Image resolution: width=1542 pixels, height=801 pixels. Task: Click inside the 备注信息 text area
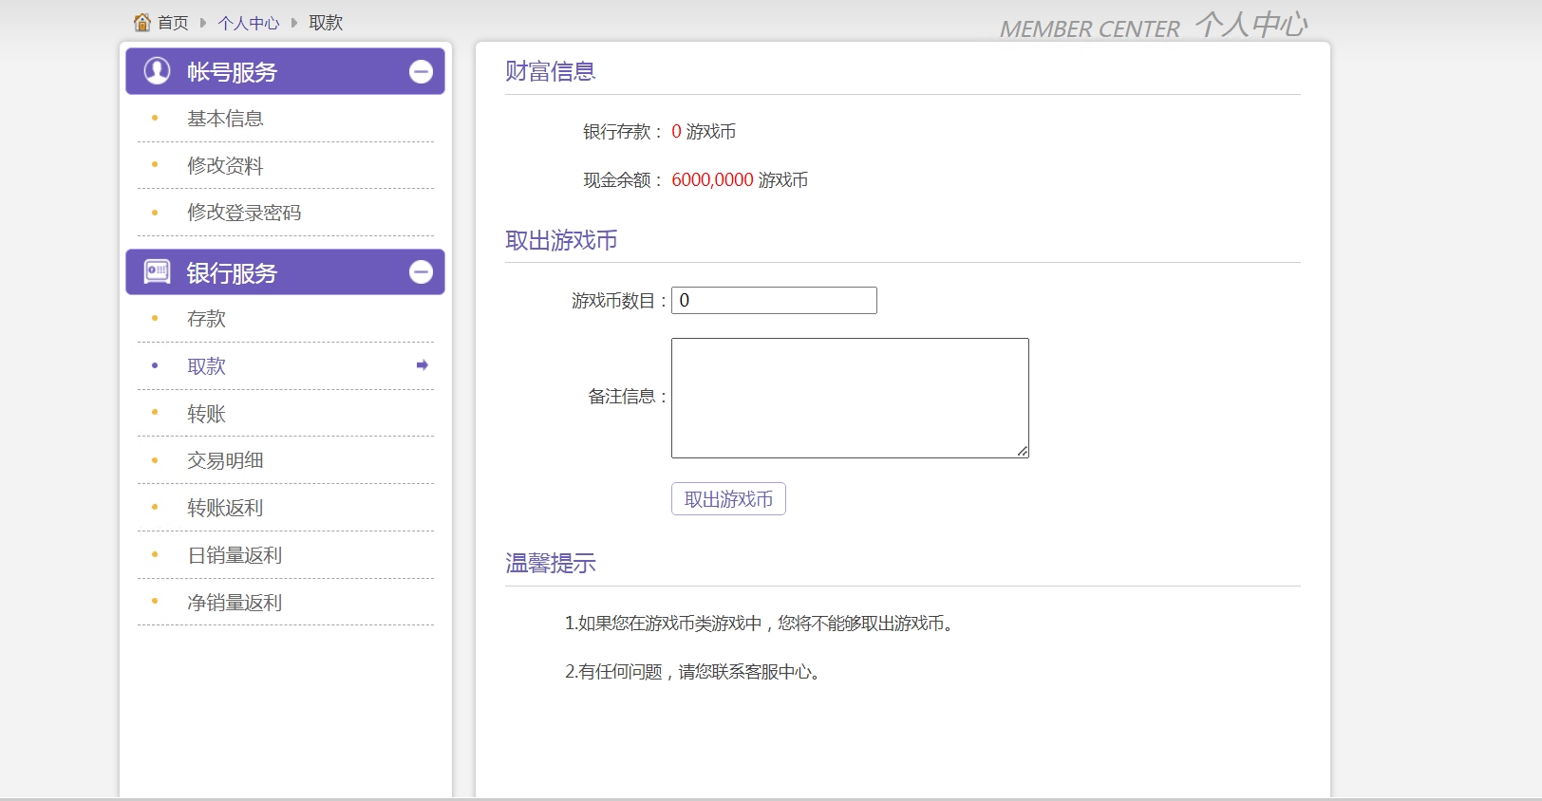click(x=850, y=398)
